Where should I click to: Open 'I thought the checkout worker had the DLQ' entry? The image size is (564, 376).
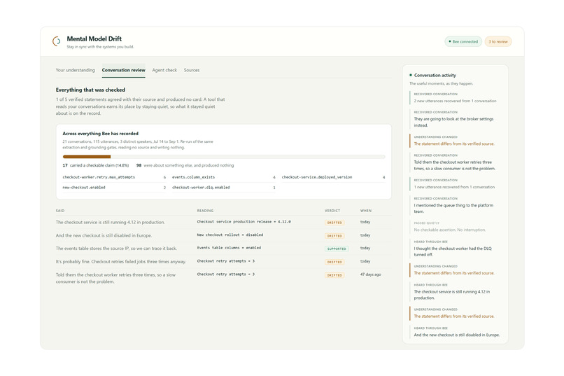click(x=455, y=249)
